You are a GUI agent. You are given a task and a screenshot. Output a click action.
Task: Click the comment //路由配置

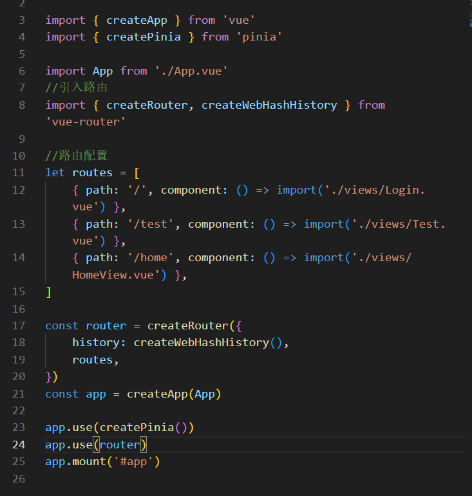pos(77,156)
